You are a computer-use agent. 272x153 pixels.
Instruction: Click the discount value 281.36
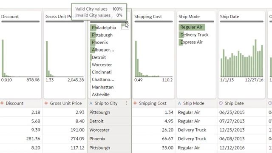[x=33, y=139]
